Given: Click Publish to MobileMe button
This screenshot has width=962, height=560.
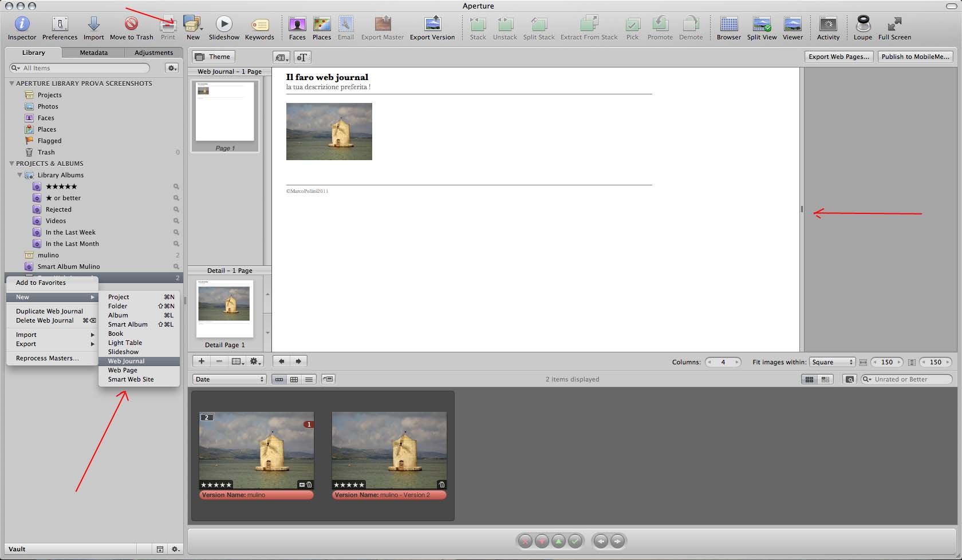Looking at the screenshot, I should tap(915, 57).
